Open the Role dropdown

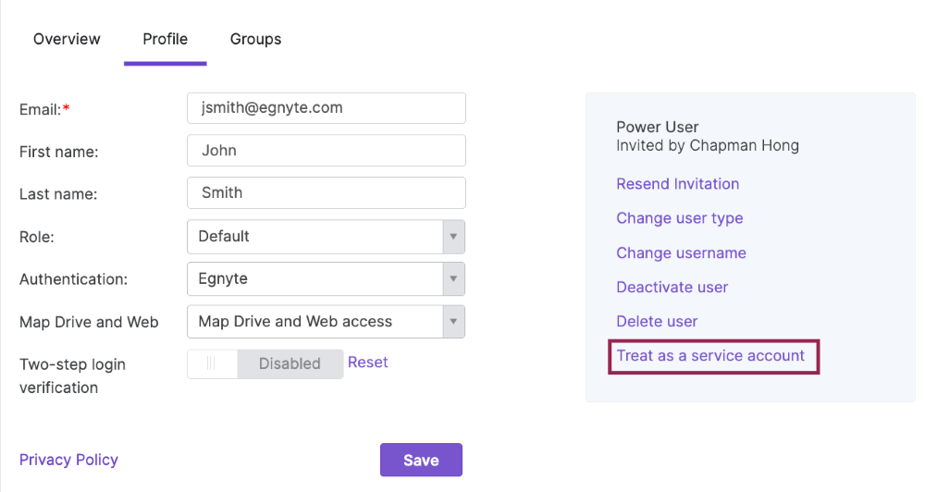326,237
